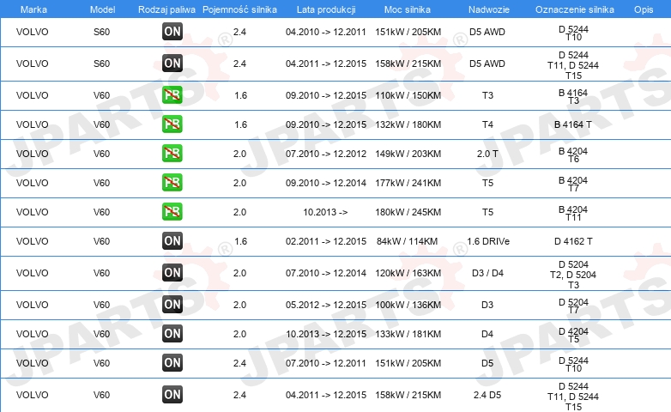The width and height of the screenshot is (671, 412).
Task: Click the ON diesel icon in the 100kW D3 row
Action: 172,304
